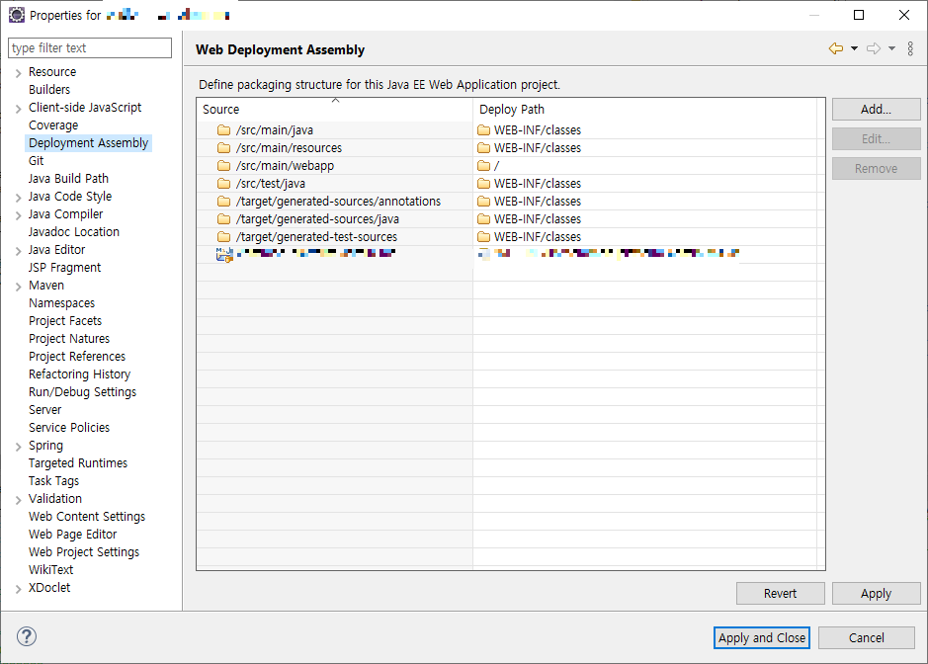Viewport: 928px width, 664px height.
Task: Click the Properties dialog title bar icon
Action: [15, 14]
